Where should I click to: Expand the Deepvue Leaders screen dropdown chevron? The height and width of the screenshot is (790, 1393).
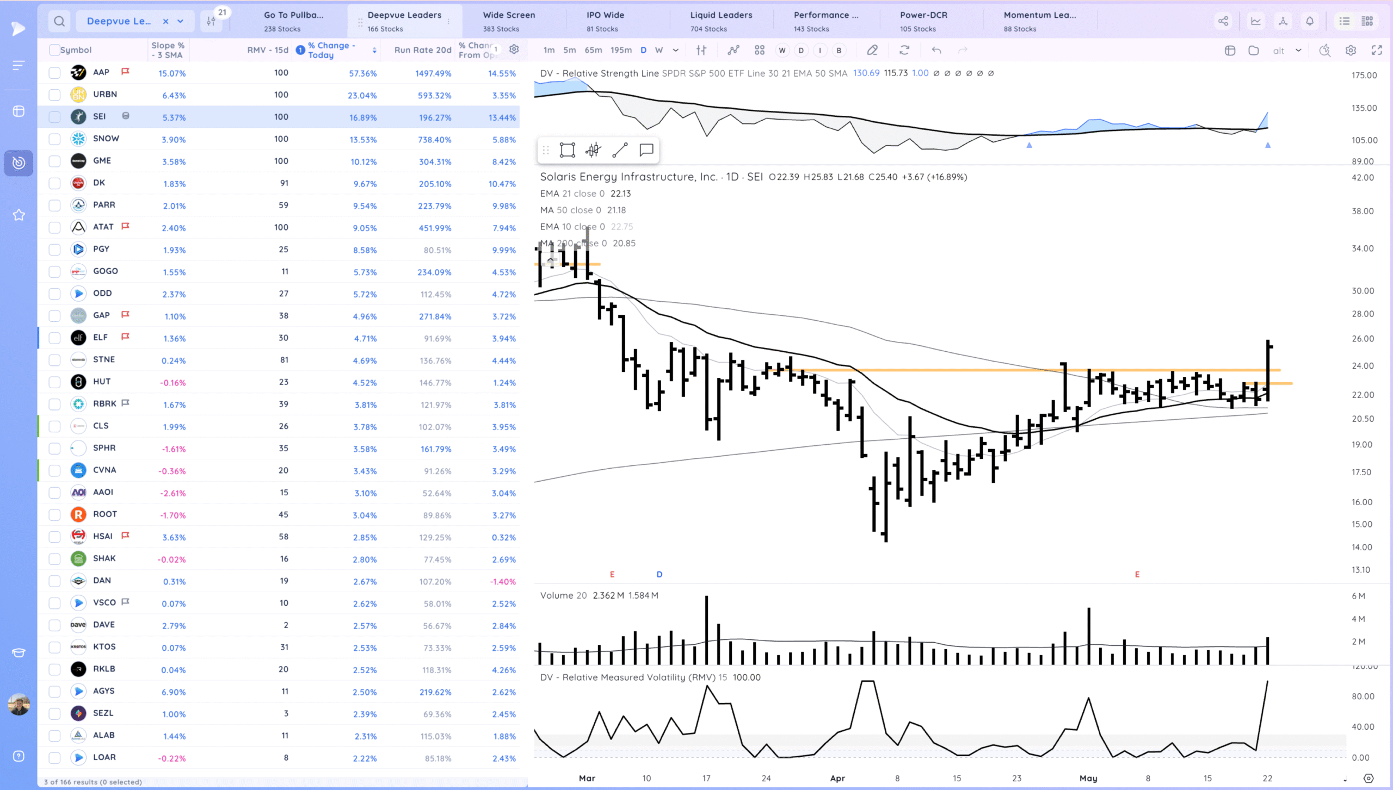[181, 21]
